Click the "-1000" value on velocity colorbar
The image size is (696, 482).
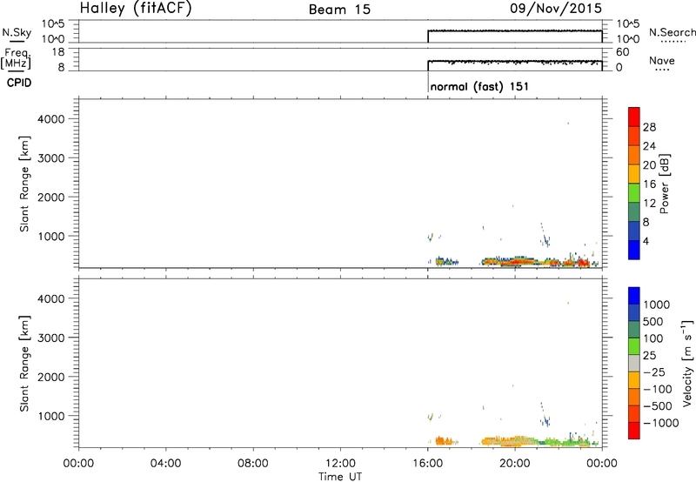click(660, 423)
